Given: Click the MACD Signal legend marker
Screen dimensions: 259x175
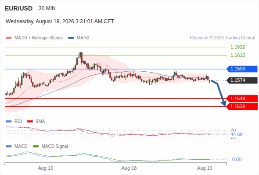Looking at the screenshot, I should point(36,147).
